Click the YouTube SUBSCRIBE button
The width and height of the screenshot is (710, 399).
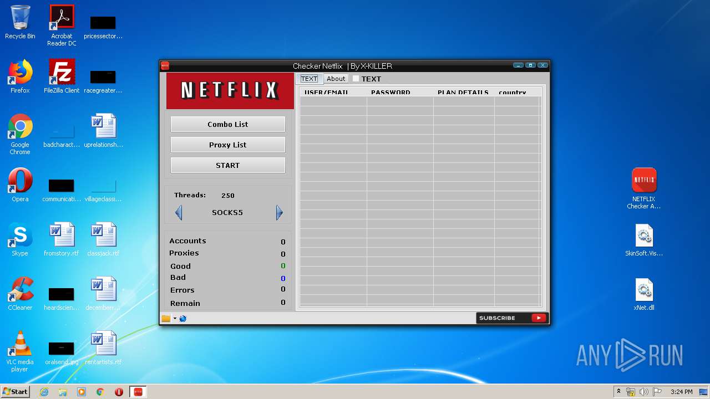coord(511,318)
